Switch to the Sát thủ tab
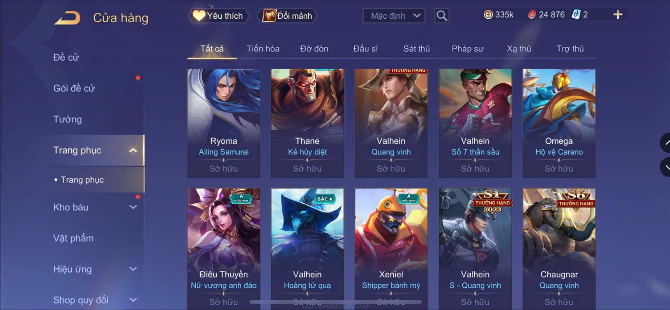 coord(416,49)
